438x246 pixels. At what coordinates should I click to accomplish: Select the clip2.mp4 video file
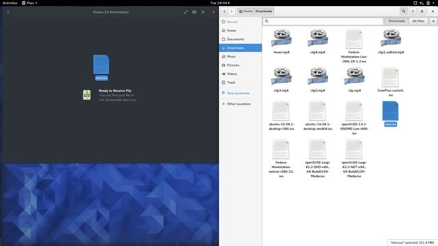pyautogui.click(x=318, y=80)
